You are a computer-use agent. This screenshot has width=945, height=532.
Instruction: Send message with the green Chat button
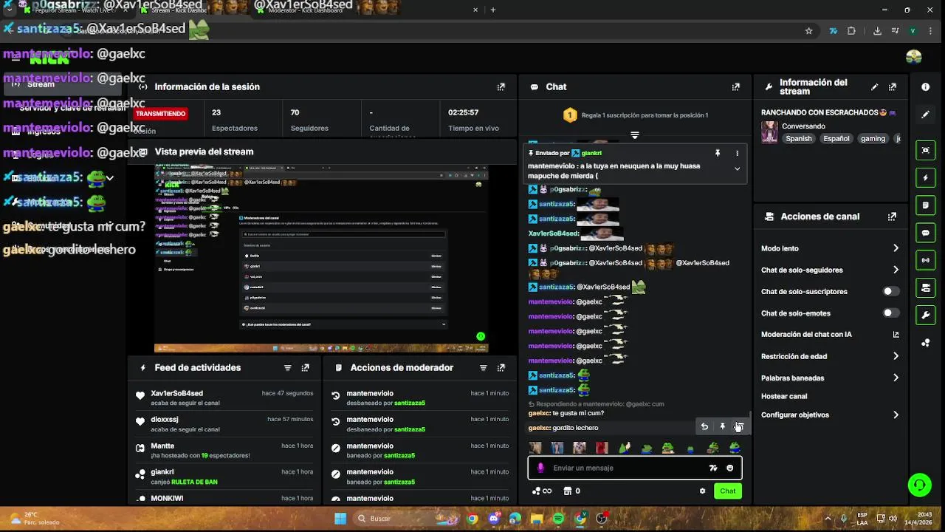pyautogui.click(x=728, y=491)
